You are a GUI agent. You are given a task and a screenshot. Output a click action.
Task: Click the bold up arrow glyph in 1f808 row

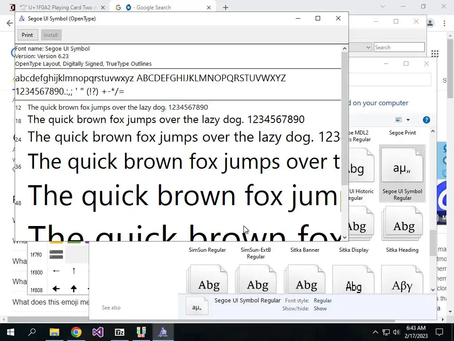point(74,289)
